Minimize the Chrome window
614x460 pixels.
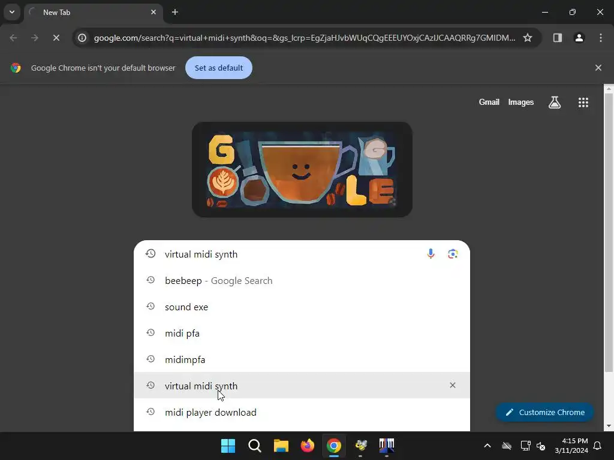(x=544, y=12)
